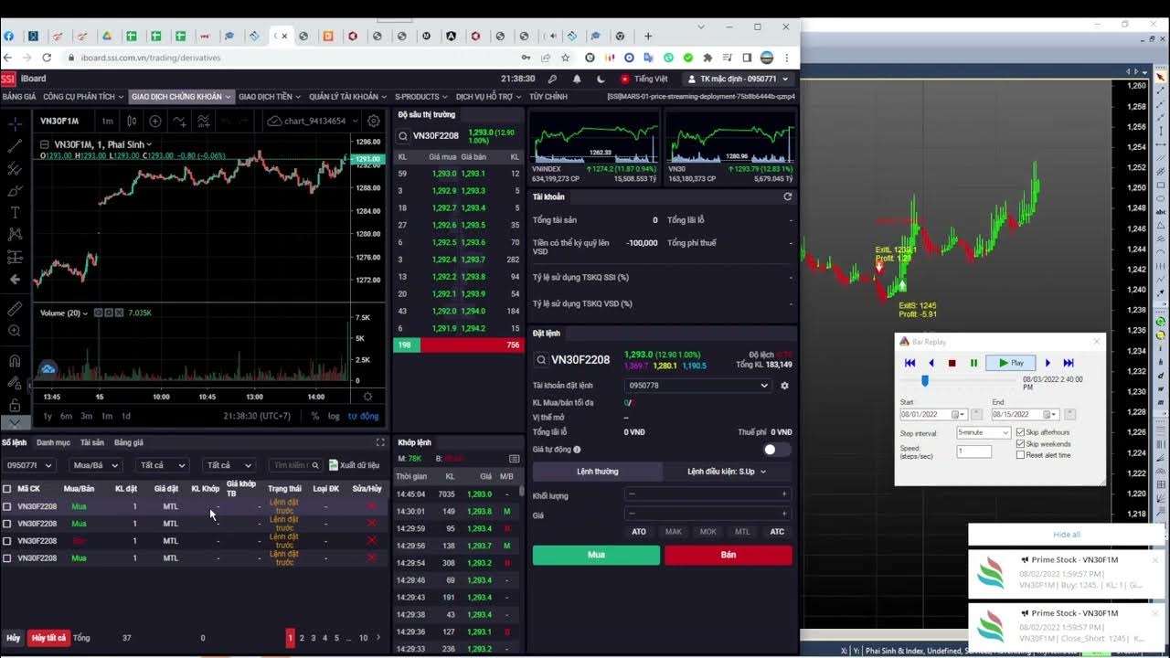Open the Mua/Bán filter dropdown
This screenshot has height=658, width=1170.
click(95, 465)
